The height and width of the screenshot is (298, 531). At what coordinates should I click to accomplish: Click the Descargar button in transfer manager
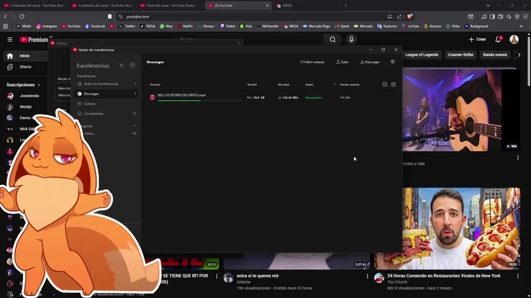coord(370,62)
